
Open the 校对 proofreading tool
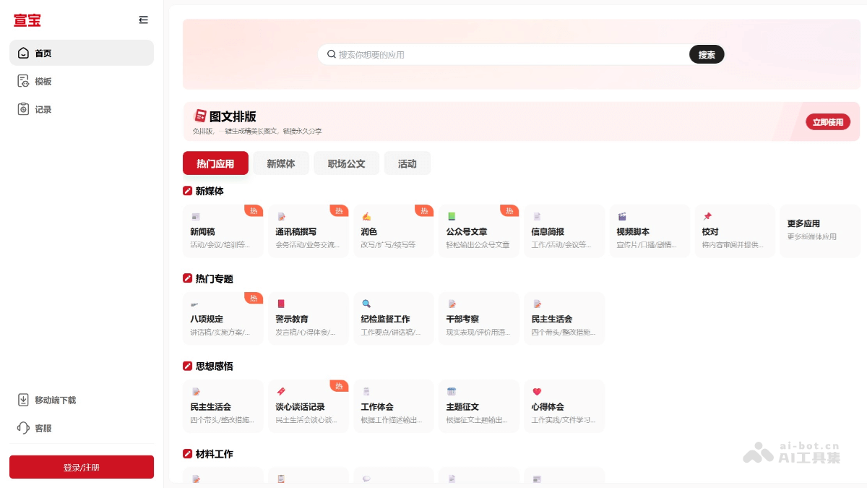point(735,231)
